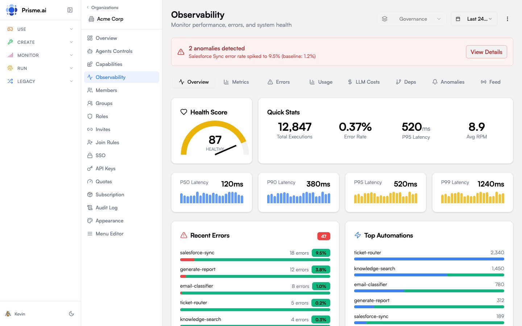522x326 pixels.
Task: Click the shuffle icon next to LEGACY
Action: (10, 81)
